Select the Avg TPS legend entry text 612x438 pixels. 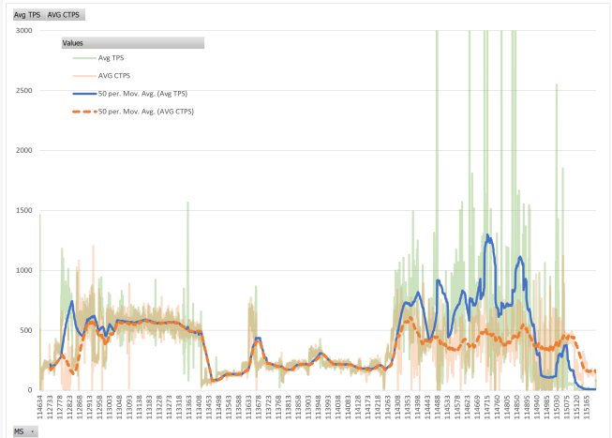[x=111, y=58]
